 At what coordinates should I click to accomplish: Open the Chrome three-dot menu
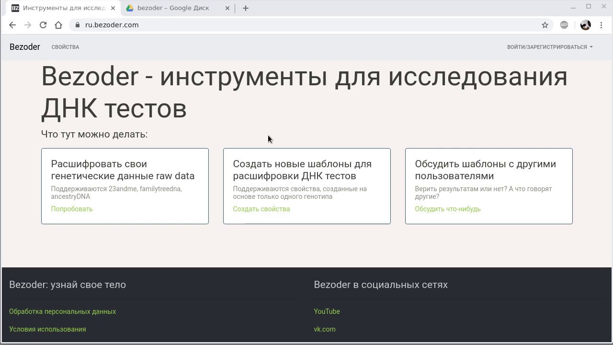tap(602, 25)
